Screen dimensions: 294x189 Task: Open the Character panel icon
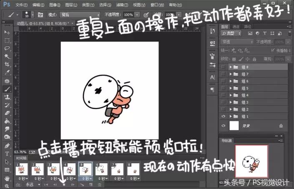point(212,77)
